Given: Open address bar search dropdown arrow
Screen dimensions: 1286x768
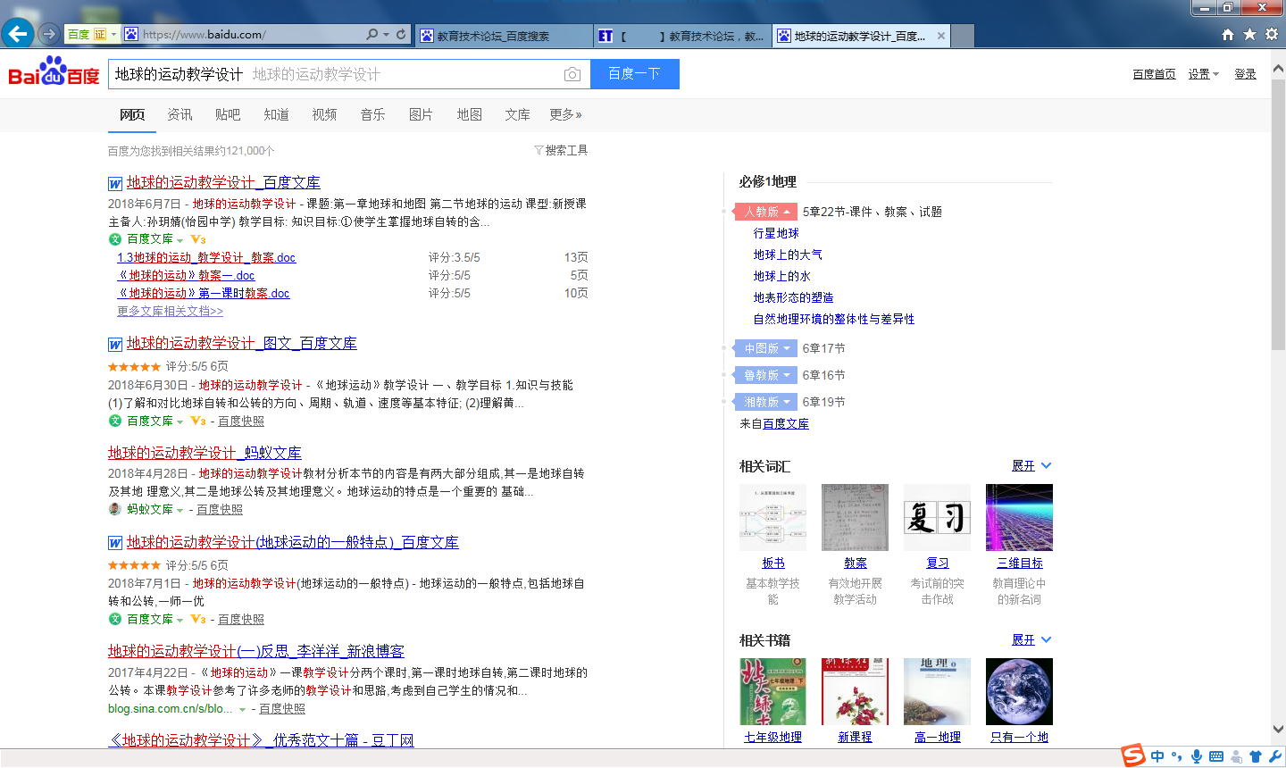Looking at the screenshot, I should pos(386,34).
